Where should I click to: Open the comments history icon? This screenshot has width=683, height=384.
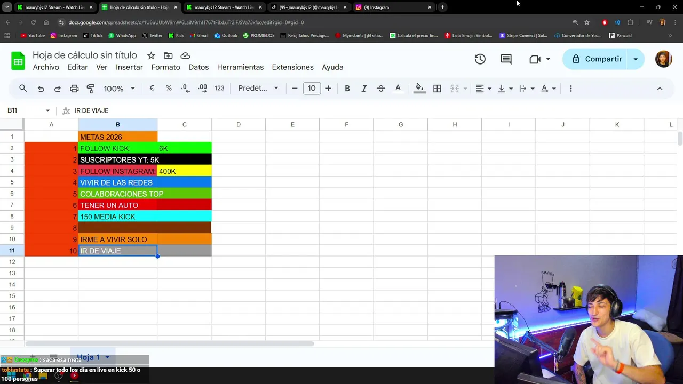(x=506, y=59)
